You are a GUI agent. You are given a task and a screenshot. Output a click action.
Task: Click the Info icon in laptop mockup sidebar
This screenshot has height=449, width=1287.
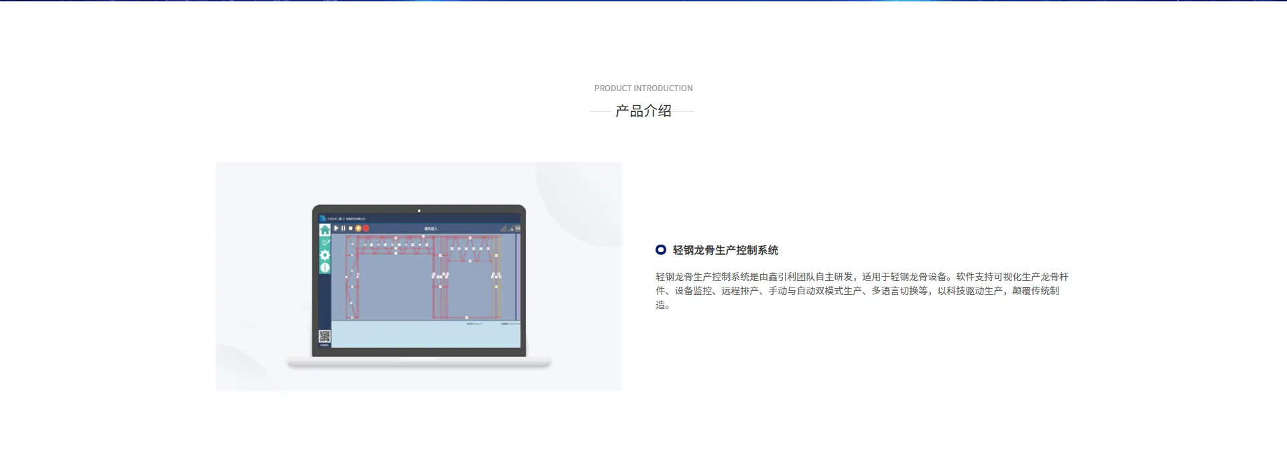point(325,267)
